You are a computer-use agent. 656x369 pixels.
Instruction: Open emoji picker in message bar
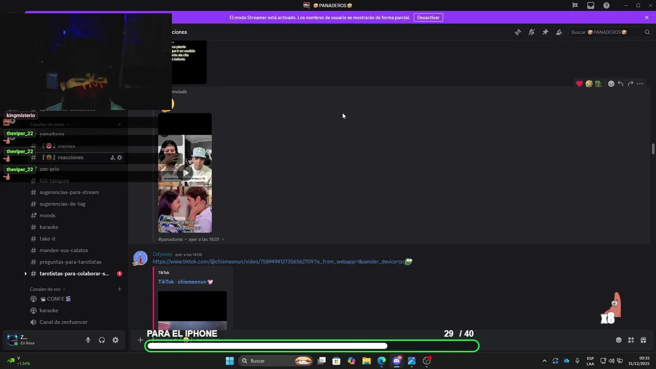[x=619, y=340]
